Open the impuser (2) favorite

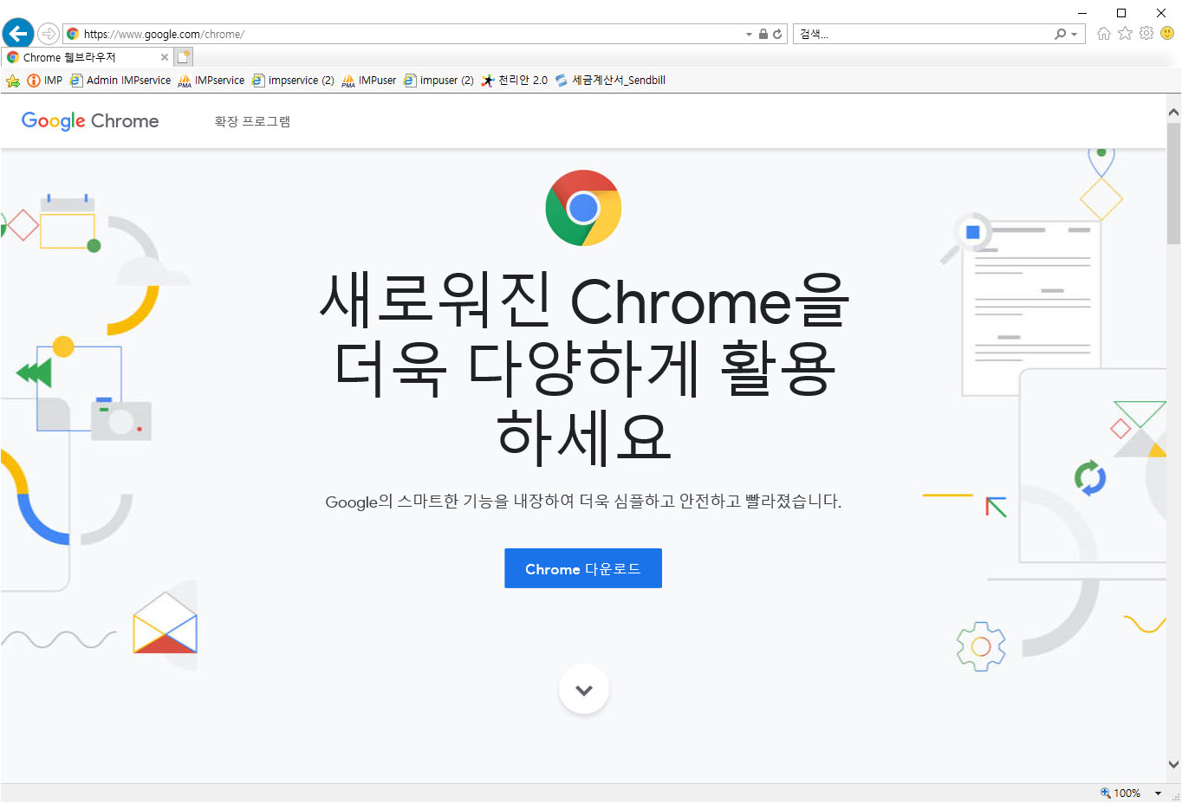point(438,81)
